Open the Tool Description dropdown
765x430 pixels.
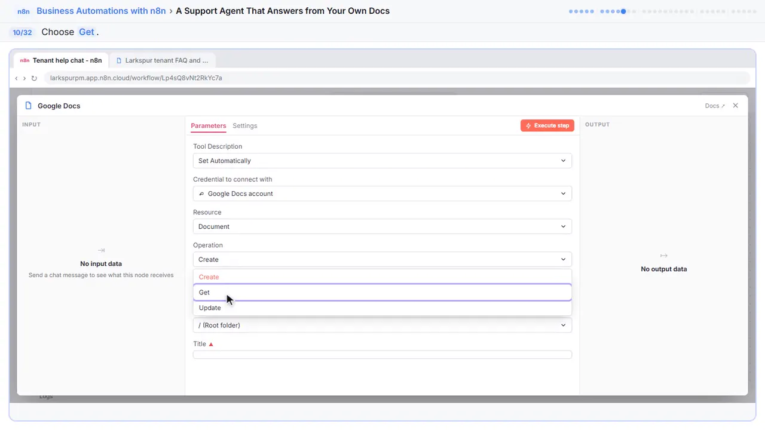click(382, 161)
